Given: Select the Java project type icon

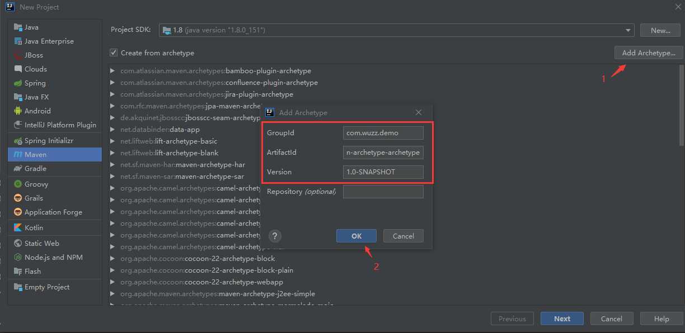Looking at the screenshot, I should point(18,27).
